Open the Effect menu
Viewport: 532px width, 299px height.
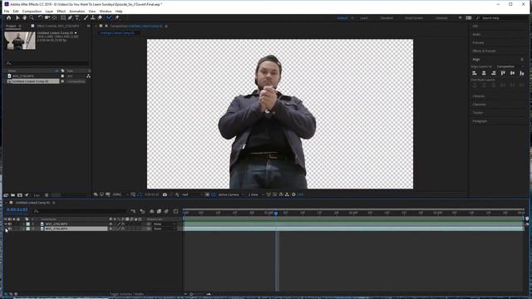click(61, 11)
